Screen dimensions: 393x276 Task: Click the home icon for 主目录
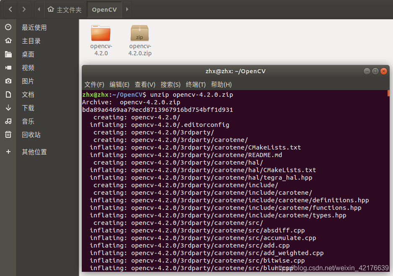[8, 41]
